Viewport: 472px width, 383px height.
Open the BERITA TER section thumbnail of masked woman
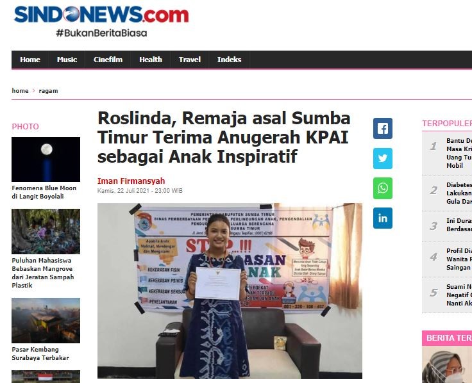point(447,364)
